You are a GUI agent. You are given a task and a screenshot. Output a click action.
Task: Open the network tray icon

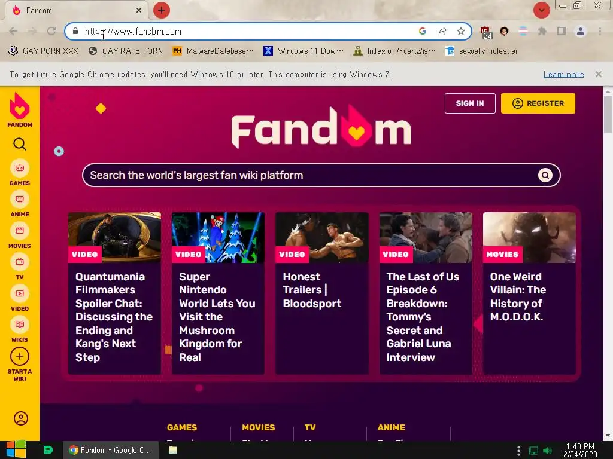533,451
